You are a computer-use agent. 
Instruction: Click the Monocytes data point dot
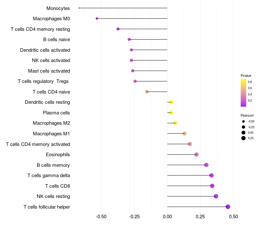(x=79, y=8)
